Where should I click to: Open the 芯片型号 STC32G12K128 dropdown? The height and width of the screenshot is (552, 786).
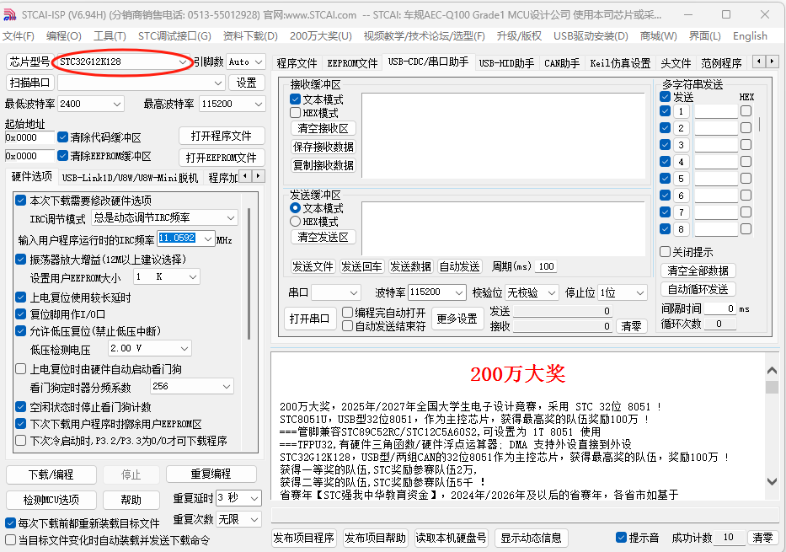183,62
